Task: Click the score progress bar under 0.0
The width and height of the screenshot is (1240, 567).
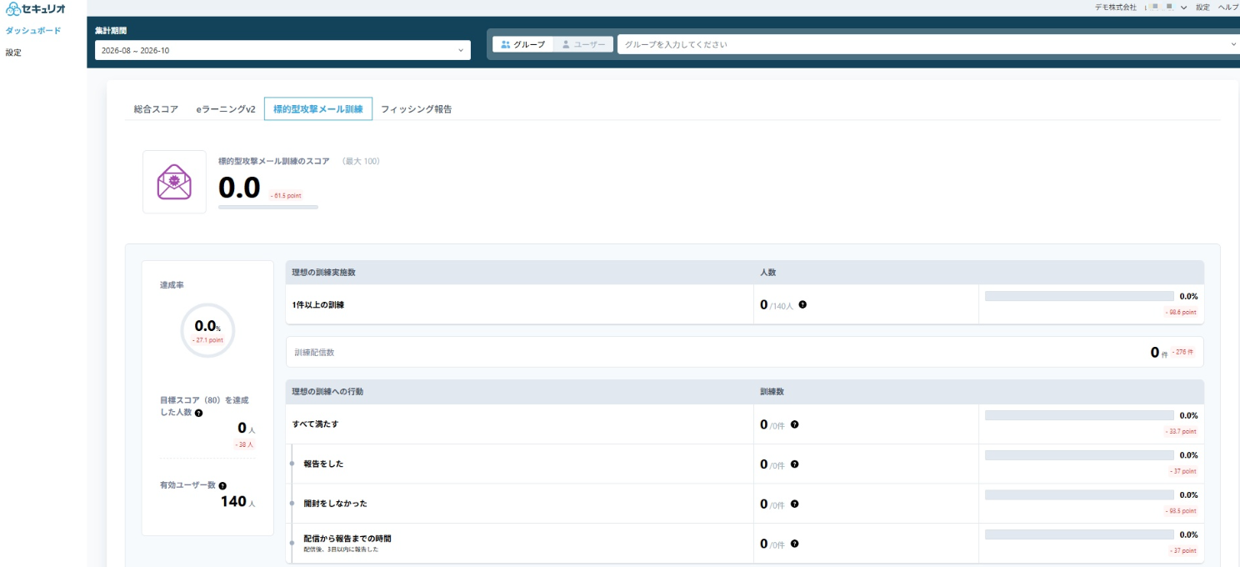Action: point(268,207)
